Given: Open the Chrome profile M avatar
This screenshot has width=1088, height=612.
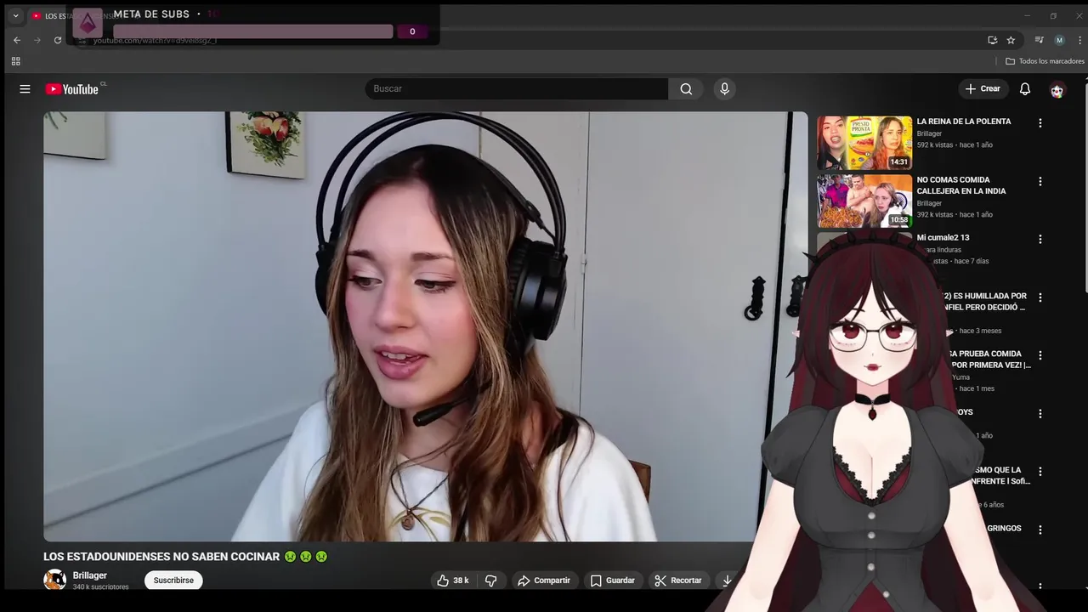Looking at the screenshot, I should tap(1059, 40).
